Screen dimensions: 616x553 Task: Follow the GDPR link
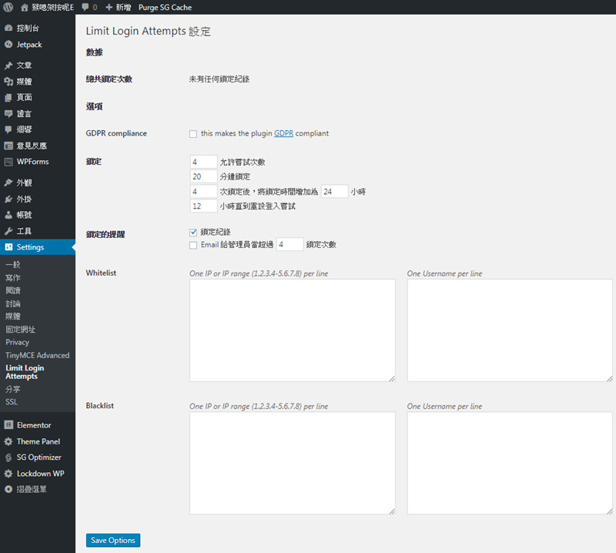click(x=283, y=133)
